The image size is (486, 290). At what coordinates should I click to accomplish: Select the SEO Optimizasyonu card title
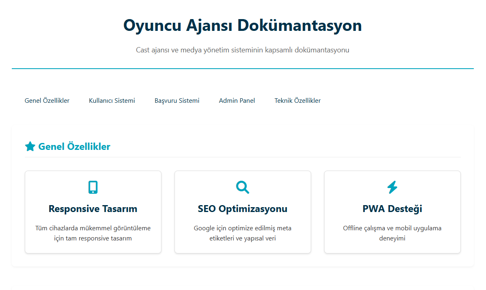coord(242,209)
